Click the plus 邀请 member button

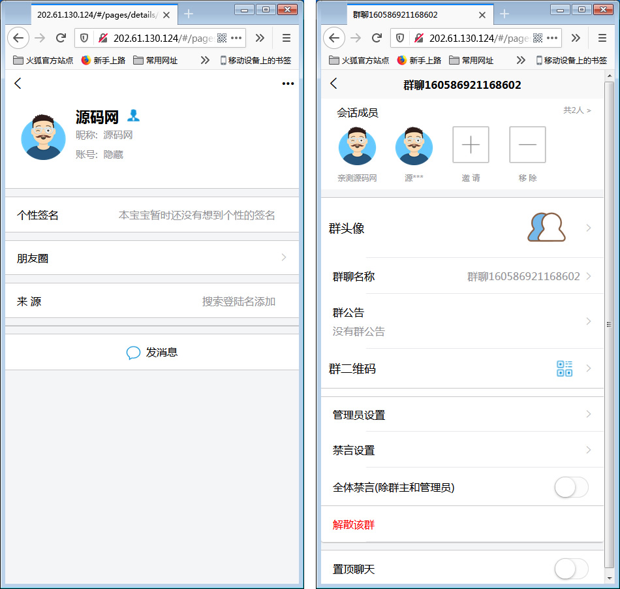(x=471, y=145)
